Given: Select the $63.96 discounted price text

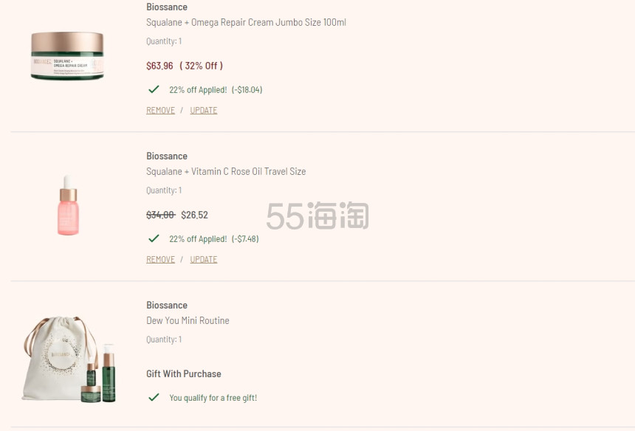Looking at the screenshot, I should [x=159, y=66].
